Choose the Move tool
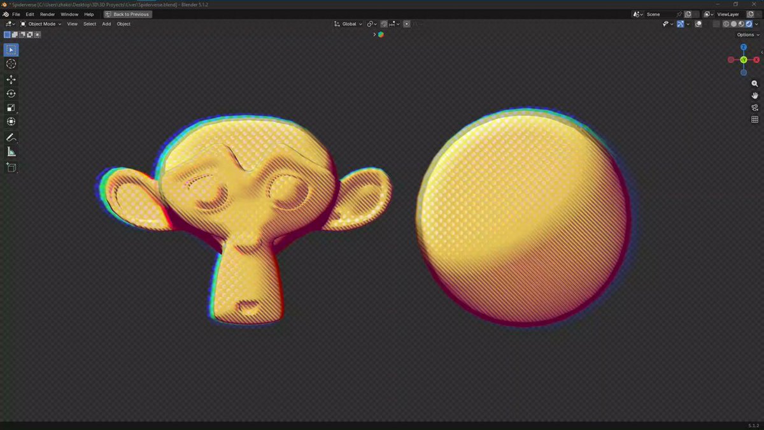The width and height of the screenshot is (764, 430). [x=11, y=80]
